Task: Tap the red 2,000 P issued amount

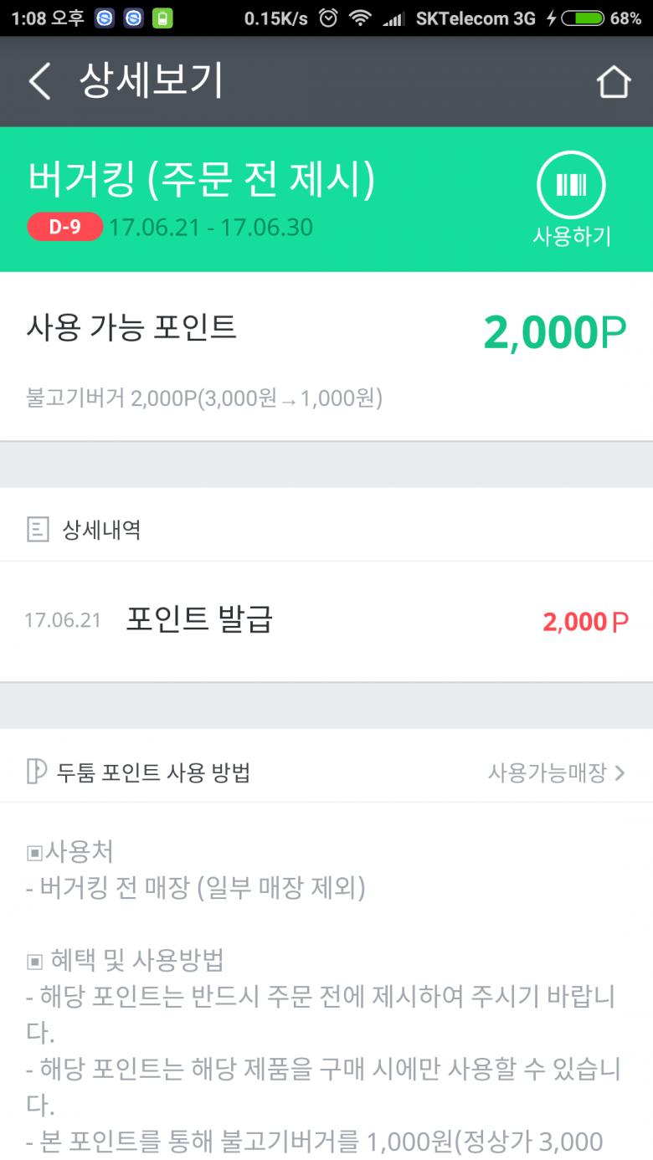Action: [x=585, y=622]
